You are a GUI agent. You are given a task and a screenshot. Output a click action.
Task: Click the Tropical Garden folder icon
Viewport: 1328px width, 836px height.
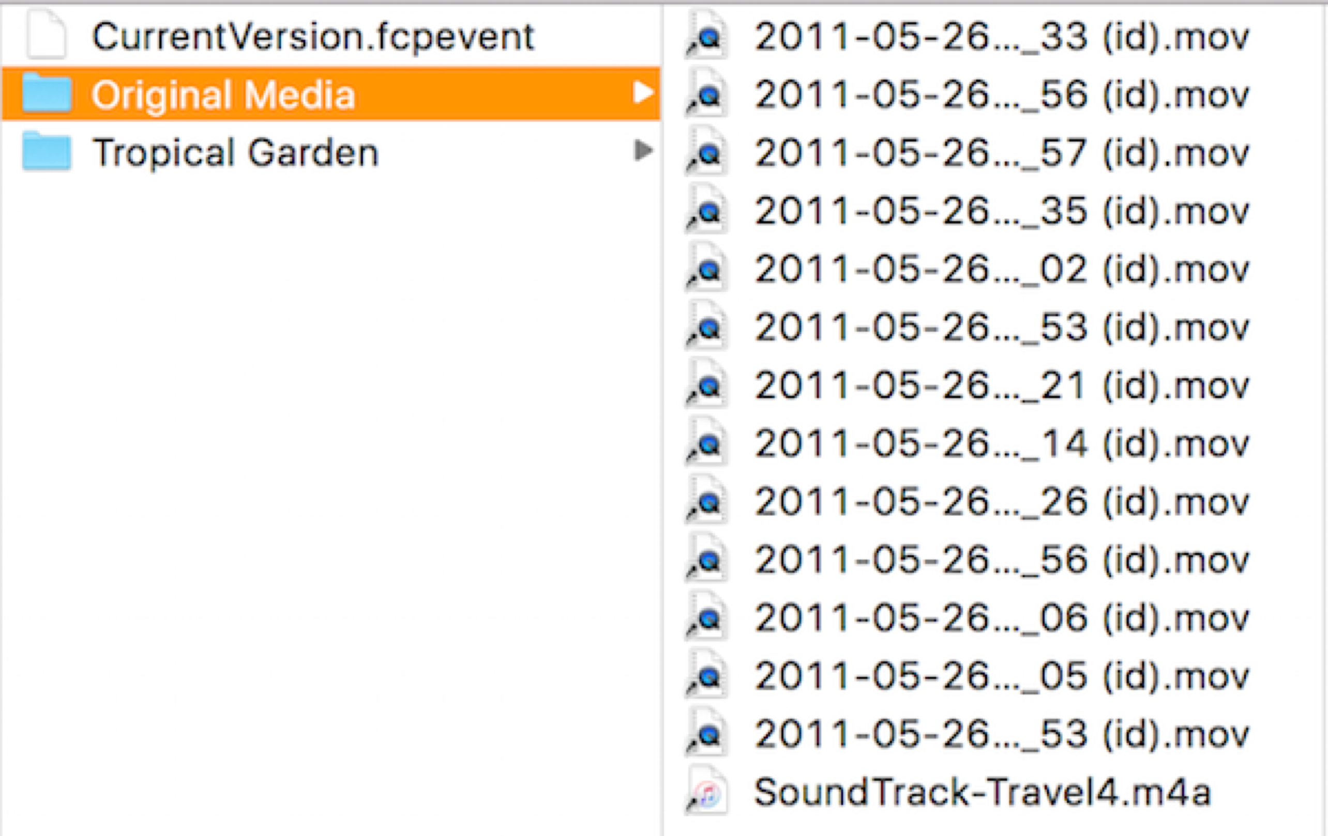tap(47, 151)
